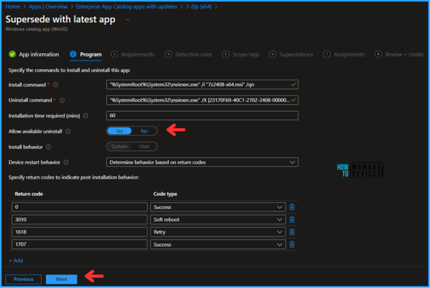
Task: Click the return code 0 field
Action: pos(79,207)
